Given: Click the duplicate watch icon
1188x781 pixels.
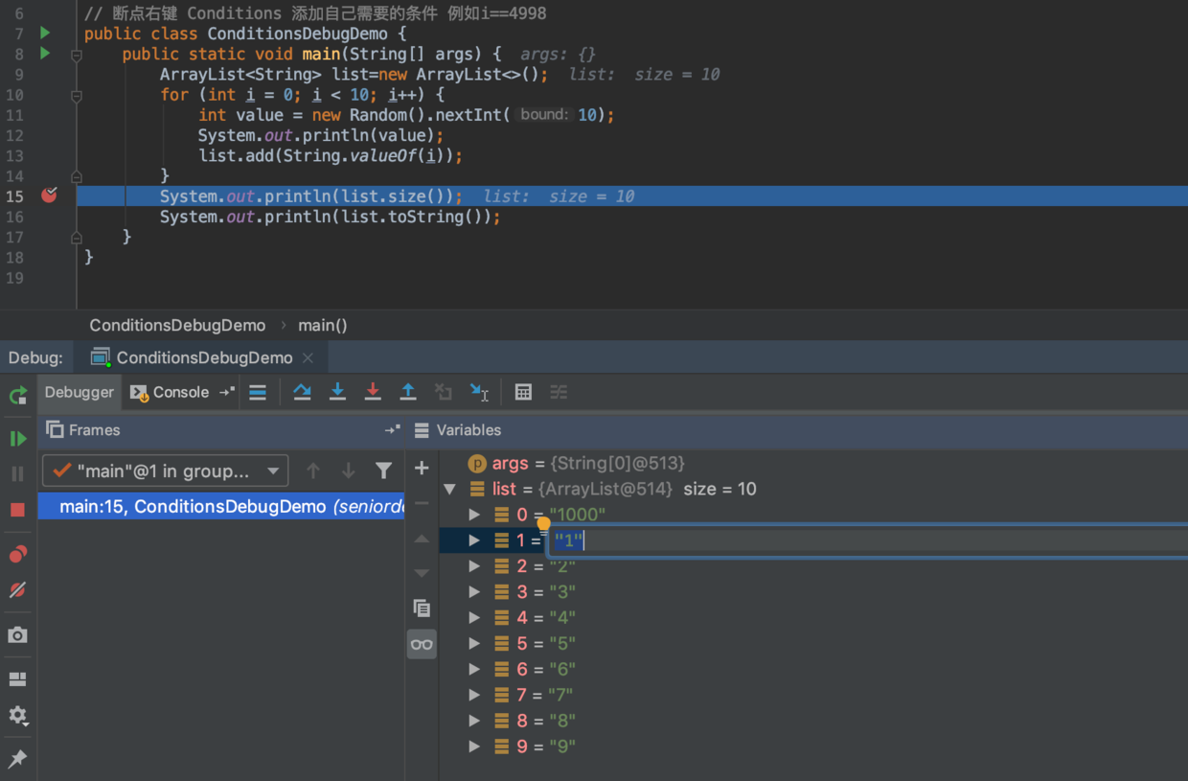Looking at the screenshot, I should point(422,609).
